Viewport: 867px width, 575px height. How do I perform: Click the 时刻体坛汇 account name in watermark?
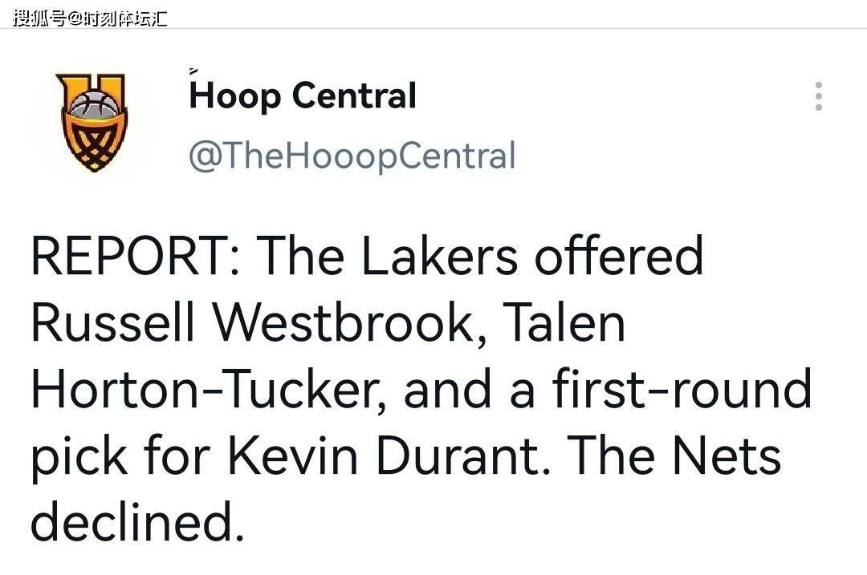(x=125, y=18)
